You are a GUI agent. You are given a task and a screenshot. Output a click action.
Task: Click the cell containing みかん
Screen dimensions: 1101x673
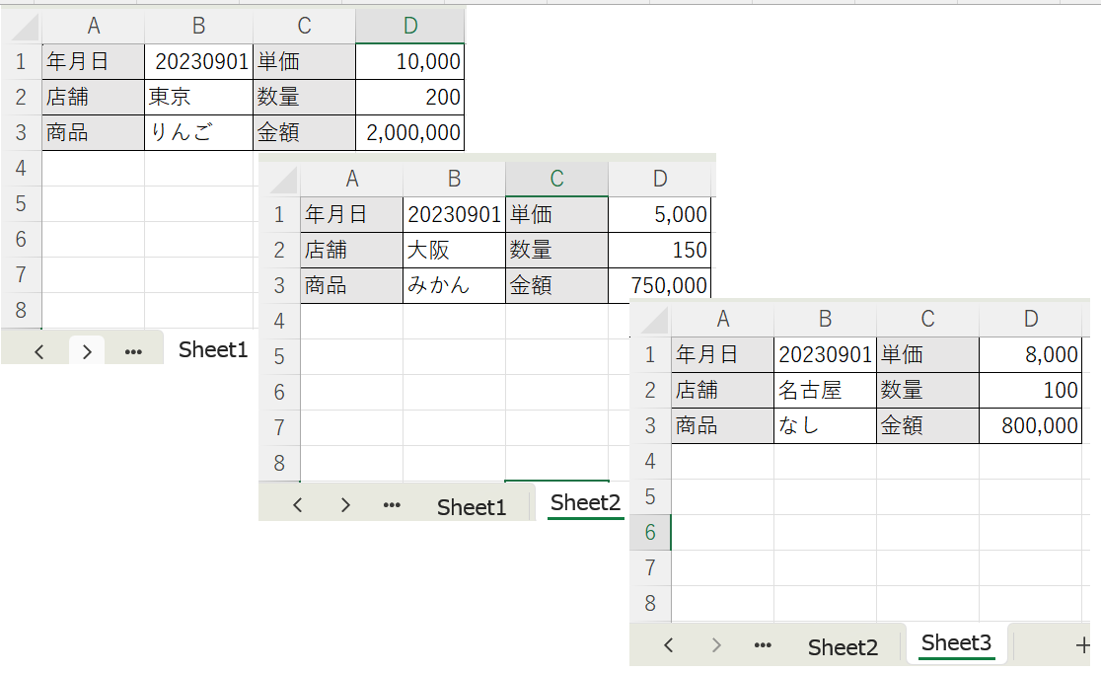(x=454, y=286)
